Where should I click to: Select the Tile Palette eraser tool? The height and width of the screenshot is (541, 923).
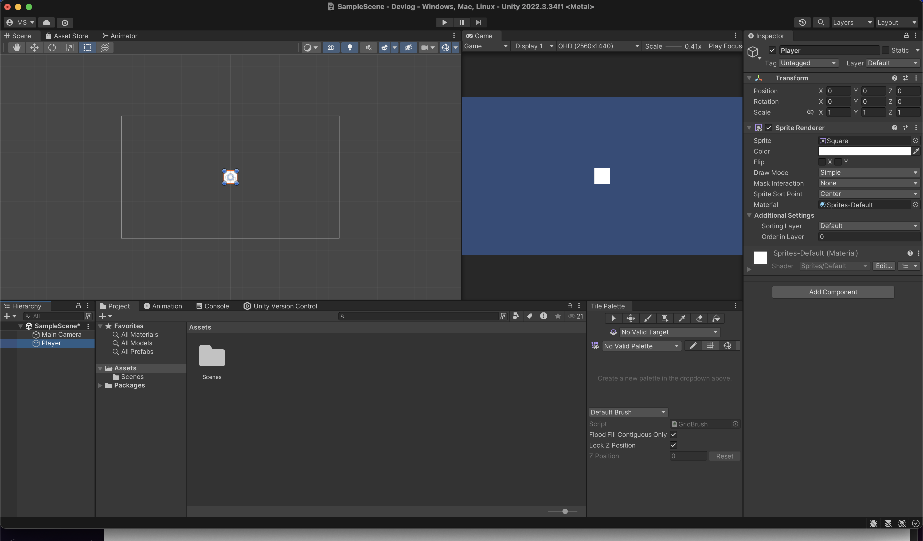(699, 318)
